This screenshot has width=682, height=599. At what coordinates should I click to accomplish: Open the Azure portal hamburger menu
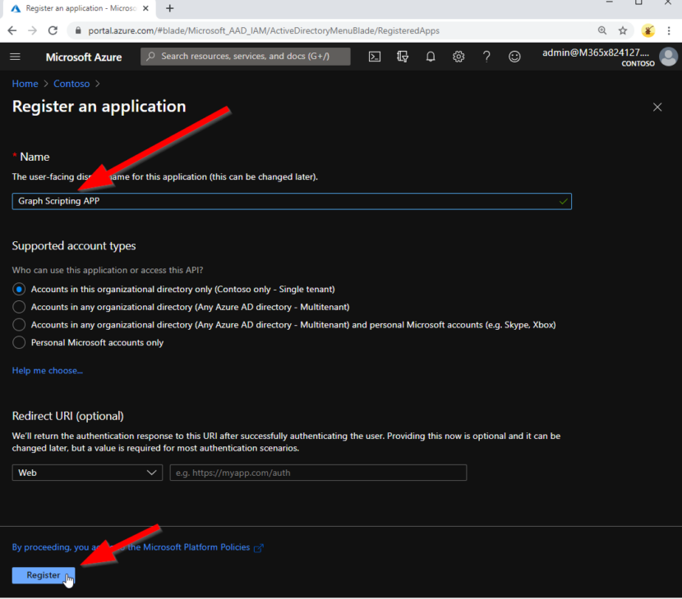pyautogui.click(x=16, y=57)
